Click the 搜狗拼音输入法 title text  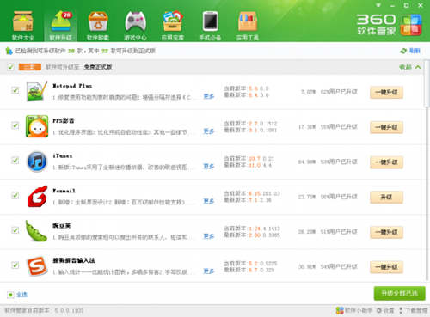pyautogui.click(x=74, y=260)
